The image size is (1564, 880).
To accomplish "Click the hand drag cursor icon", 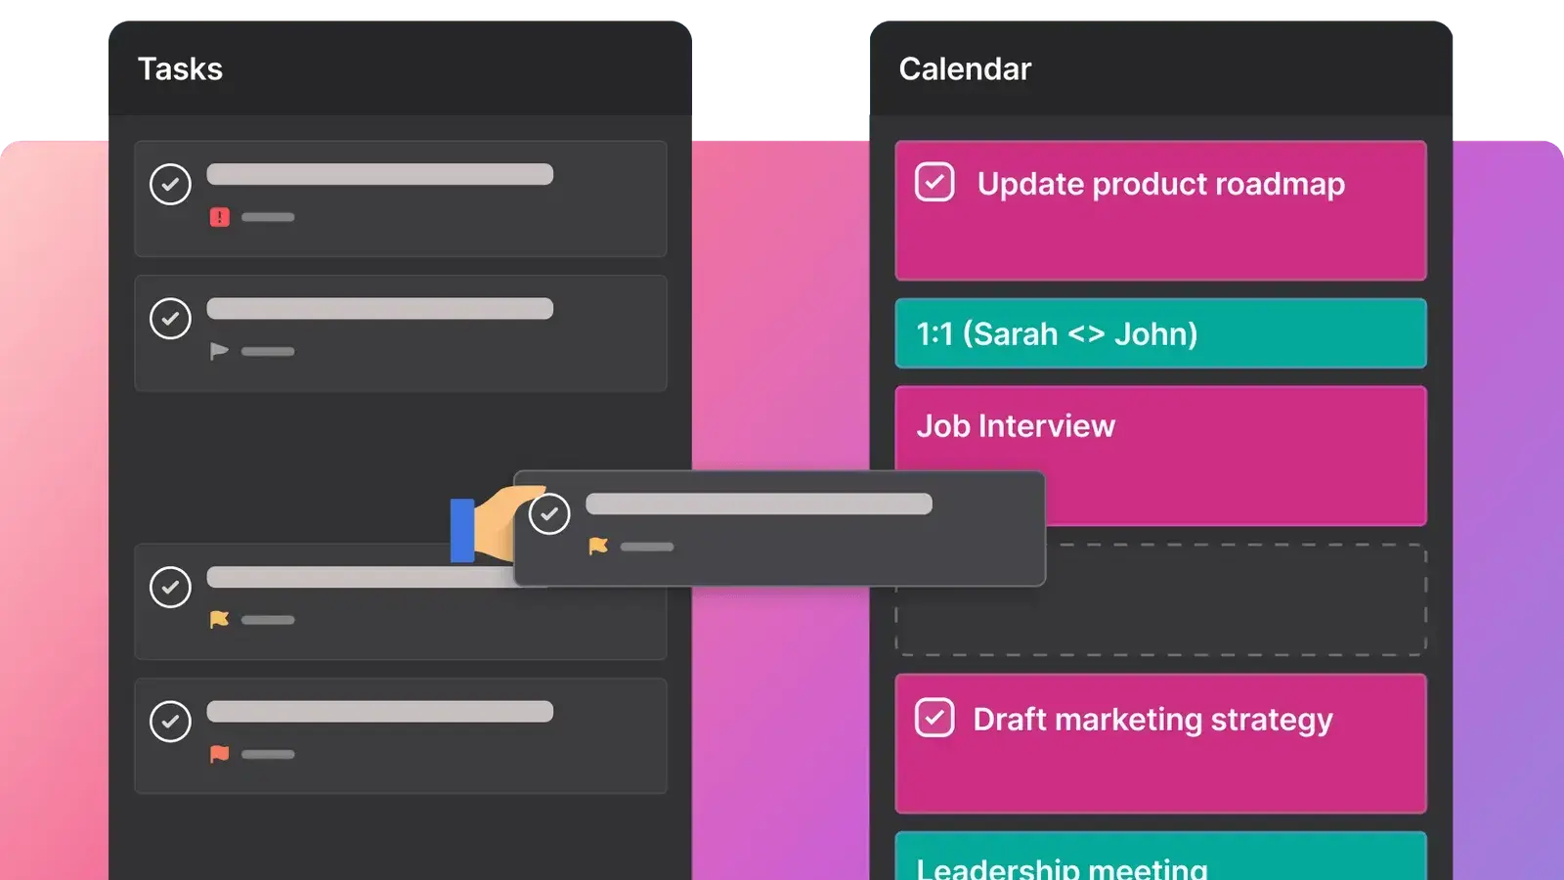I will coord(494,528).
